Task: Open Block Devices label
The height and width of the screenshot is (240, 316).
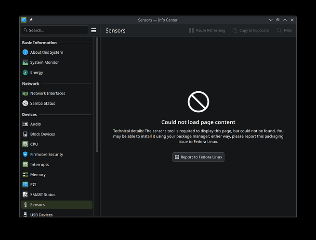Action: click(42, 134)
